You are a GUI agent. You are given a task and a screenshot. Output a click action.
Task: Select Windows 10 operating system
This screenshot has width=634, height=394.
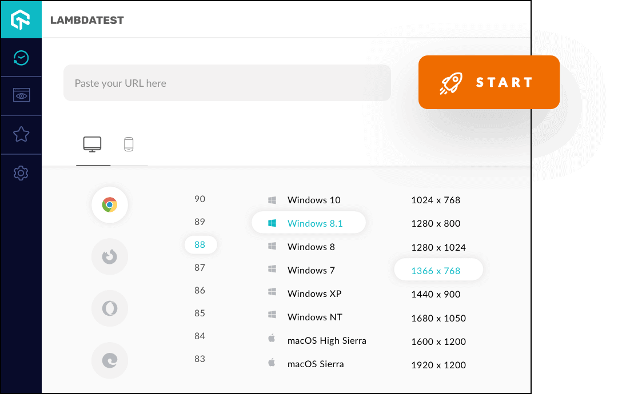pos(314,200)
